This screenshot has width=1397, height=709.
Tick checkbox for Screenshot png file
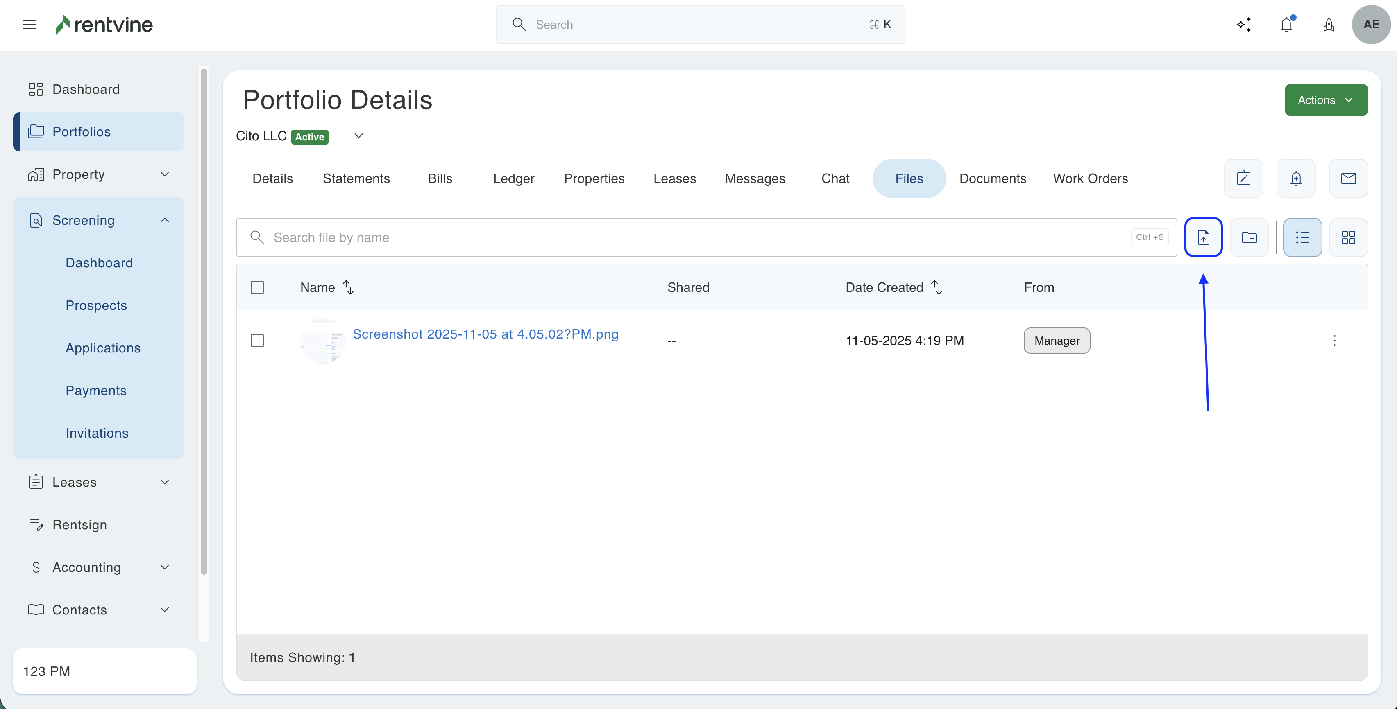[257, 341]
